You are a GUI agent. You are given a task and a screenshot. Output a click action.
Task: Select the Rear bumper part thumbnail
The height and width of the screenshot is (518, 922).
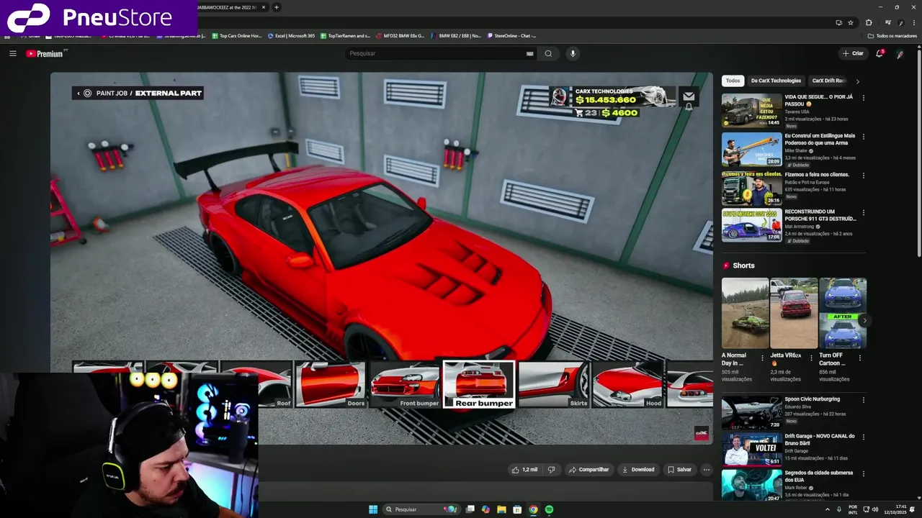(479, 384)
